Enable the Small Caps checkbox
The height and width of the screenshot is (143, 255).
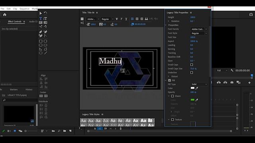(192, 65)
